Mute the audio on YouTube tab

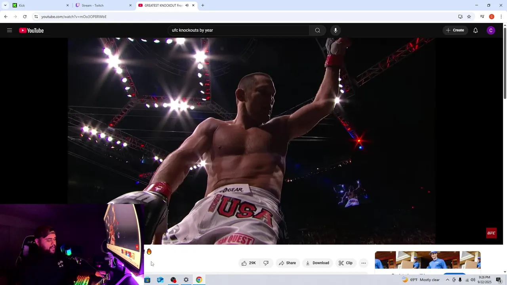point(187,6)
